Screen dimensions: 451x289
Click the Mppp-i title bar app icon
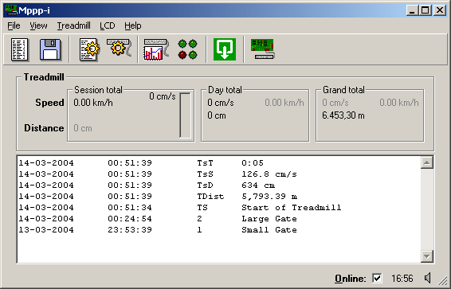[11, 10]
